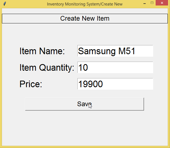Select the Item Quantity input field

(x=115, y=67)
